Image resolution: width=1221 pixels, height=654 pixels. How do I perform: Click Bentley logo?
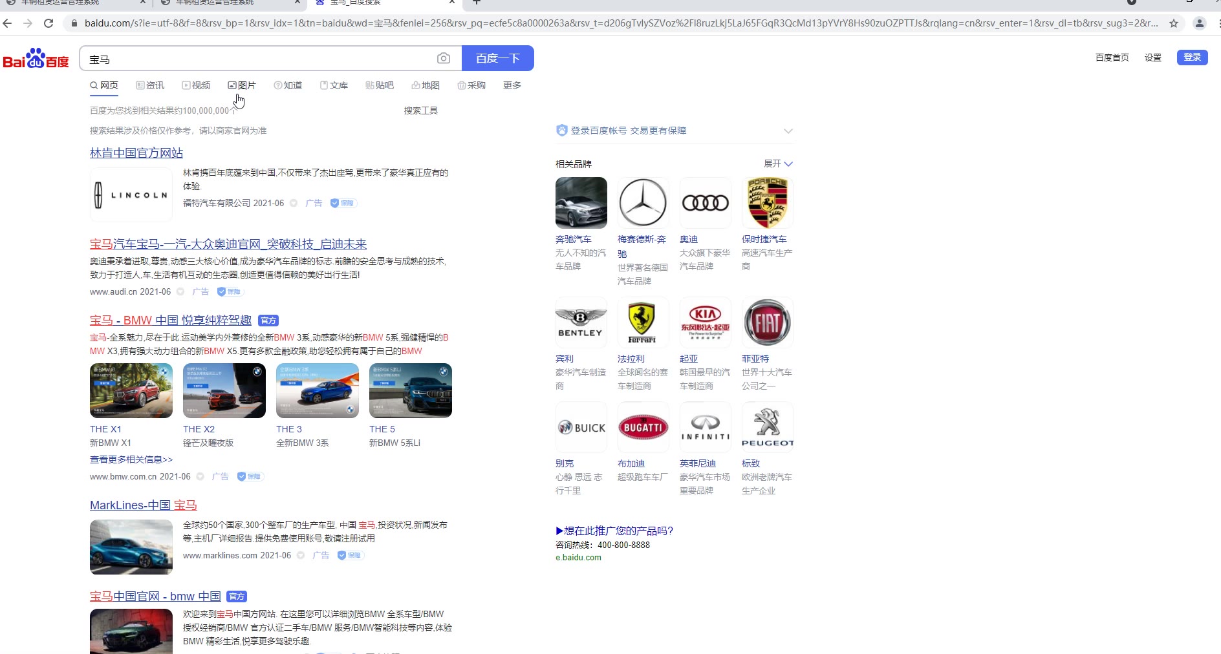click(x=581, y=322)
